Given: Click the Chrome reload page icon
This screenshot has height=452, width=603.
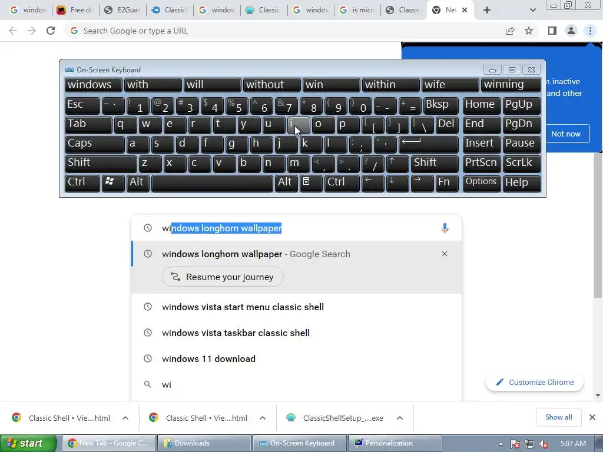Looking at the screenshot, I should click(51, 31).
